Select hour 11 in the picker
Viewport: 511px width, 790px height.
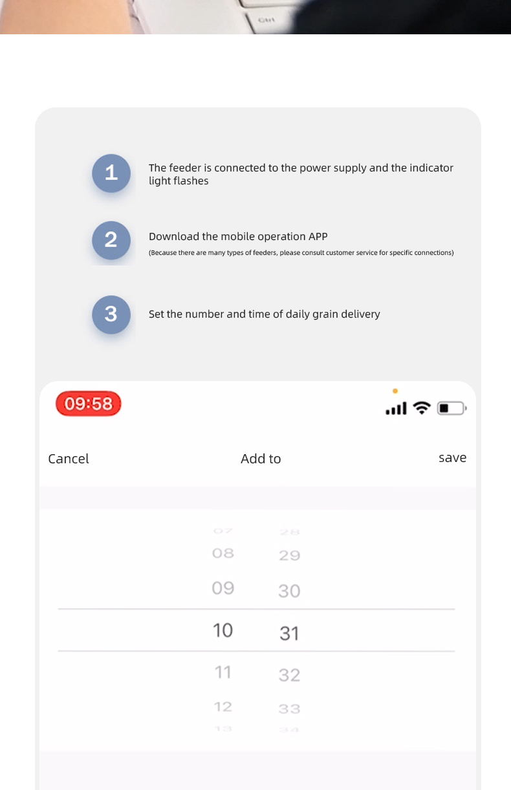point(223,673)
